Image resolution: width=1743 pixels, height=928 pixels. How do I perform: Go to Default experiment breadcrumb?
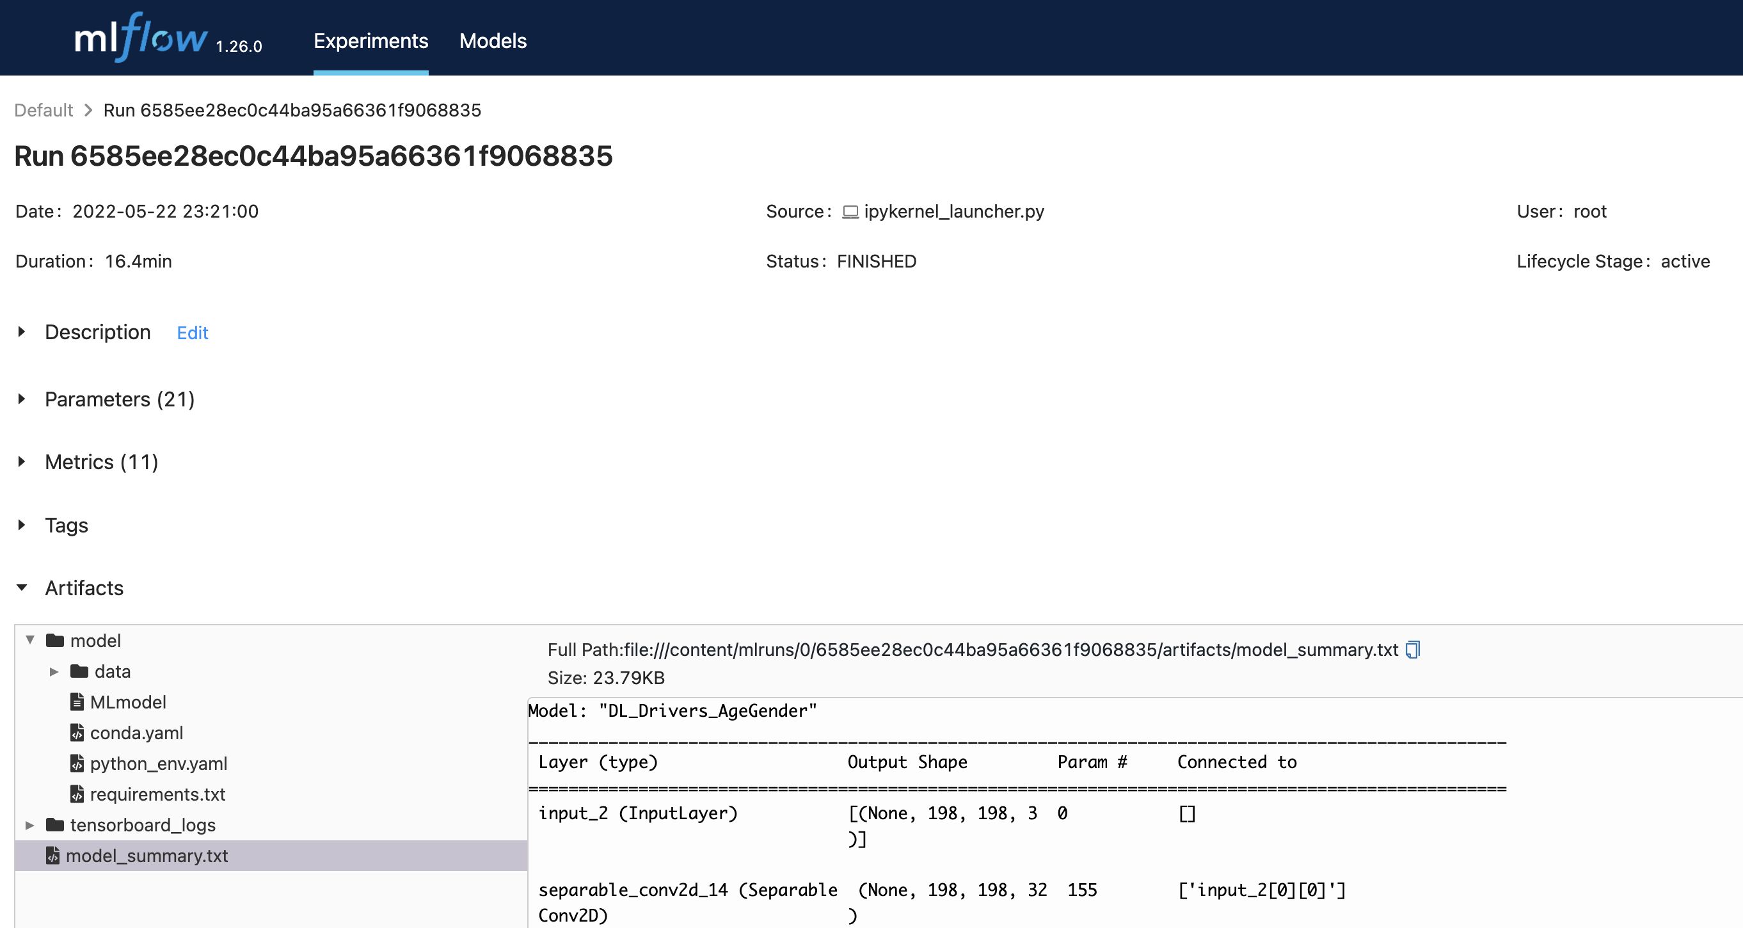tap(44, 110)
